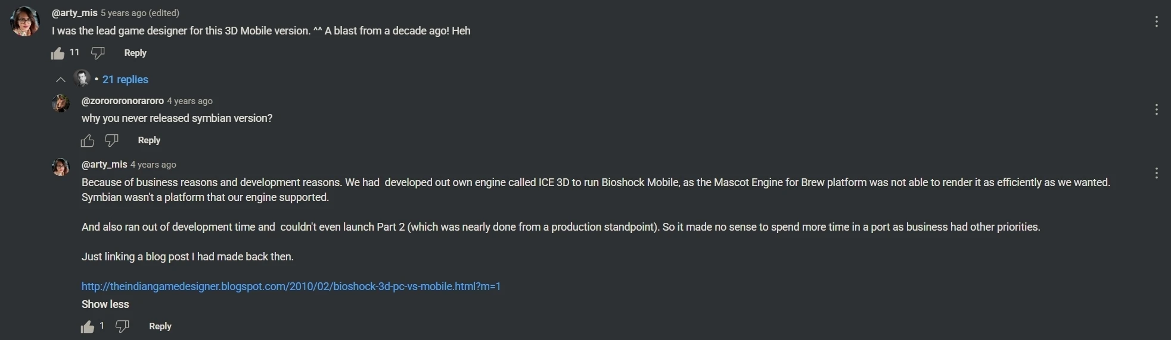This screenshot has width=1171, height=340.
Task: Like the zorororonoraroro reply
Action: pyautogui.click(x=88, y=140)
